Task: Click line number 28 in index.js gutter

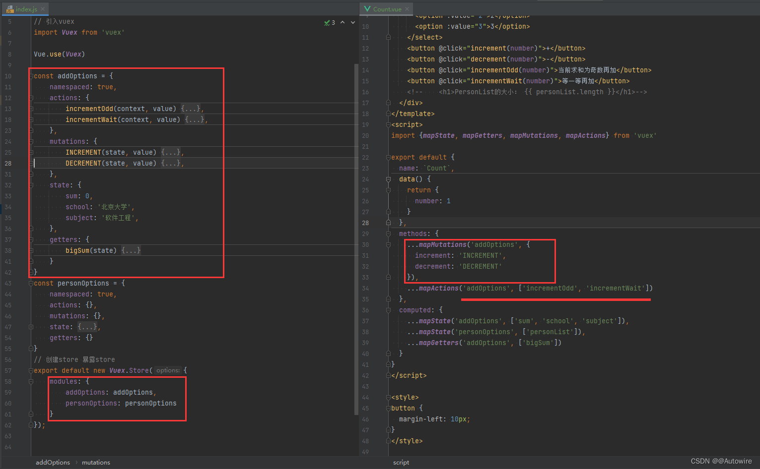Action: click(8, 163)
